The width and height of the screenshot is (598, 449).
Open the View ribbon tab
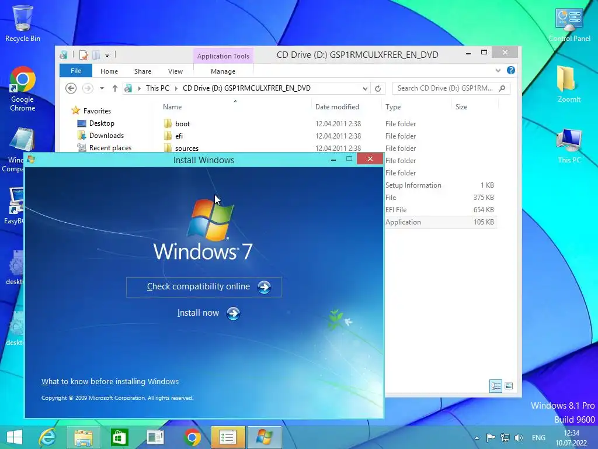pos(175,71)
